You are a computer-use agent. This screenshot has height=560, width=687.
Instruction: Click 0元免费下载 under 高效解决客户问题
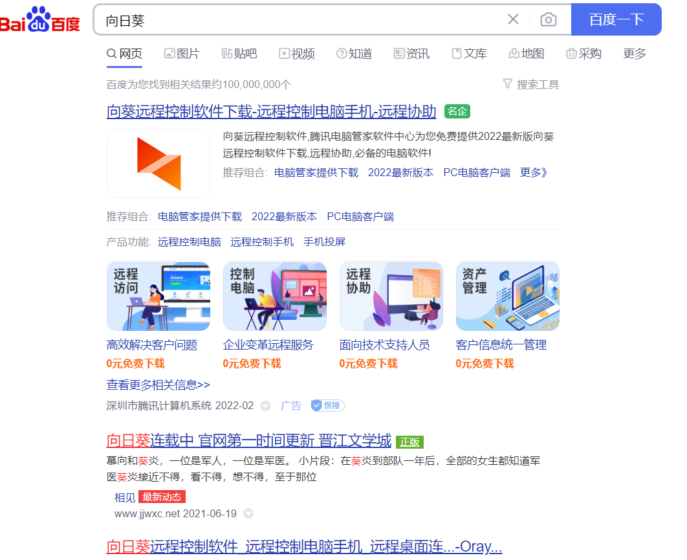(135, 364)
